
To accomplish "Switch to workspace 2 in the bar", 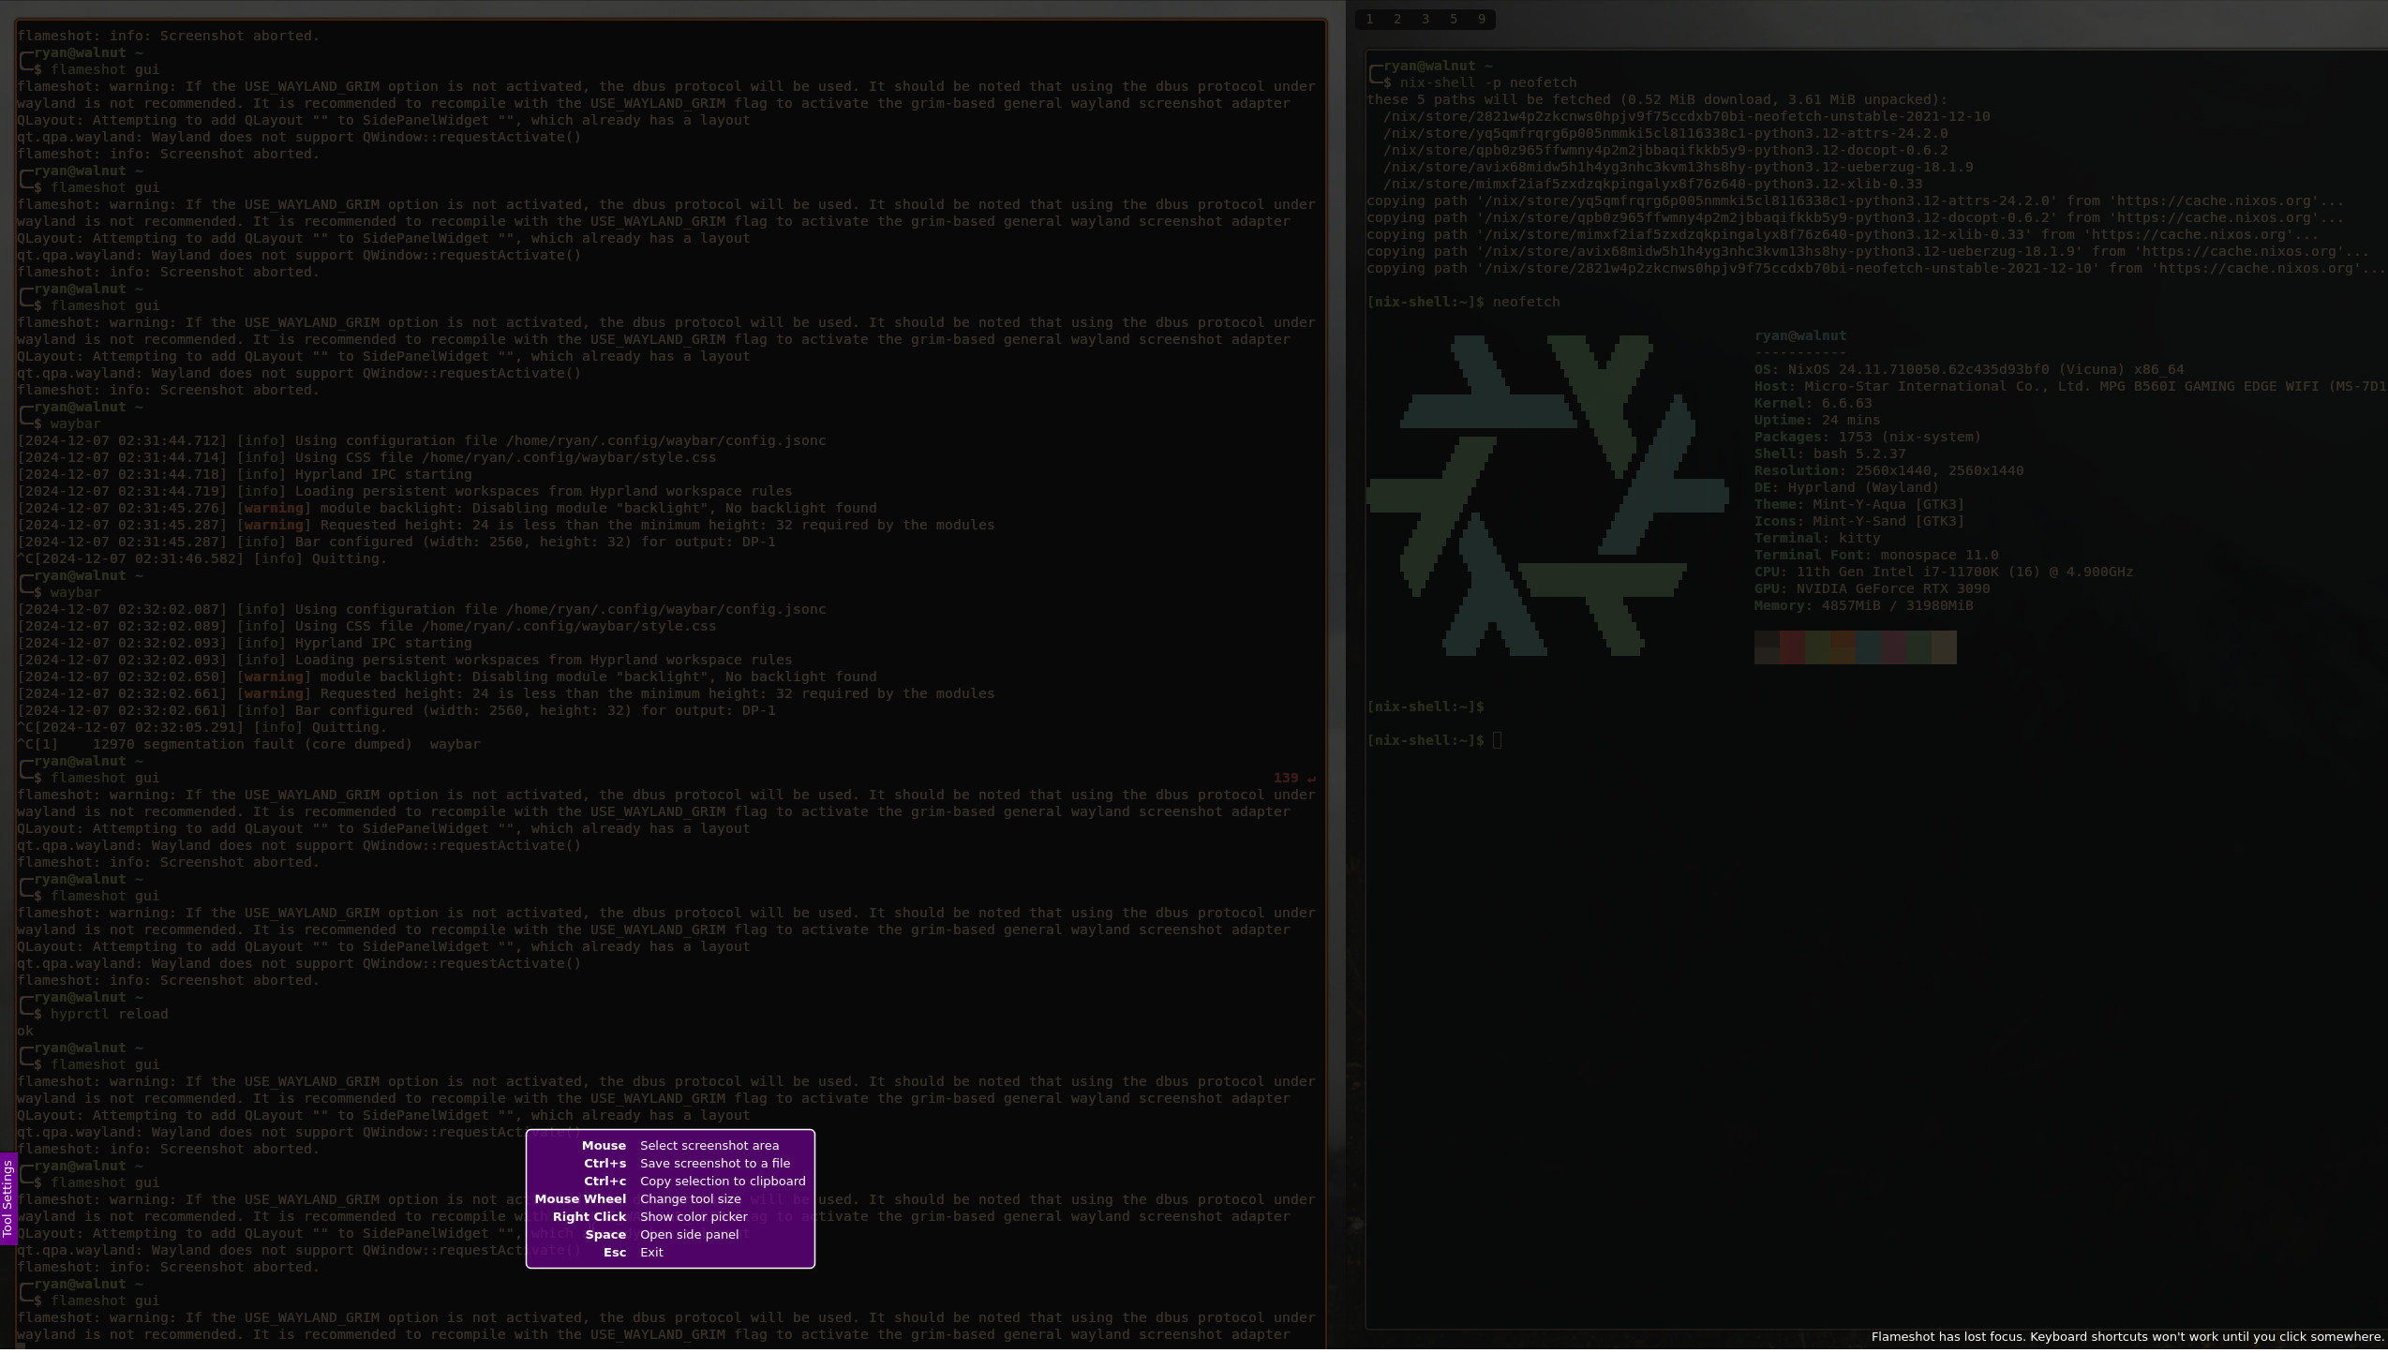I will pyautogui.click(x=1397, y=19).
